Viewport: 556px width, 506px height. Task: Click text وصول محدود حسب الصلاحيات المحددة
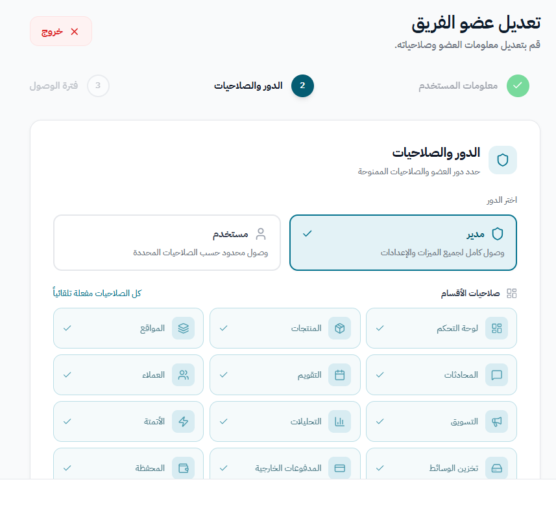tap(200, 253)
